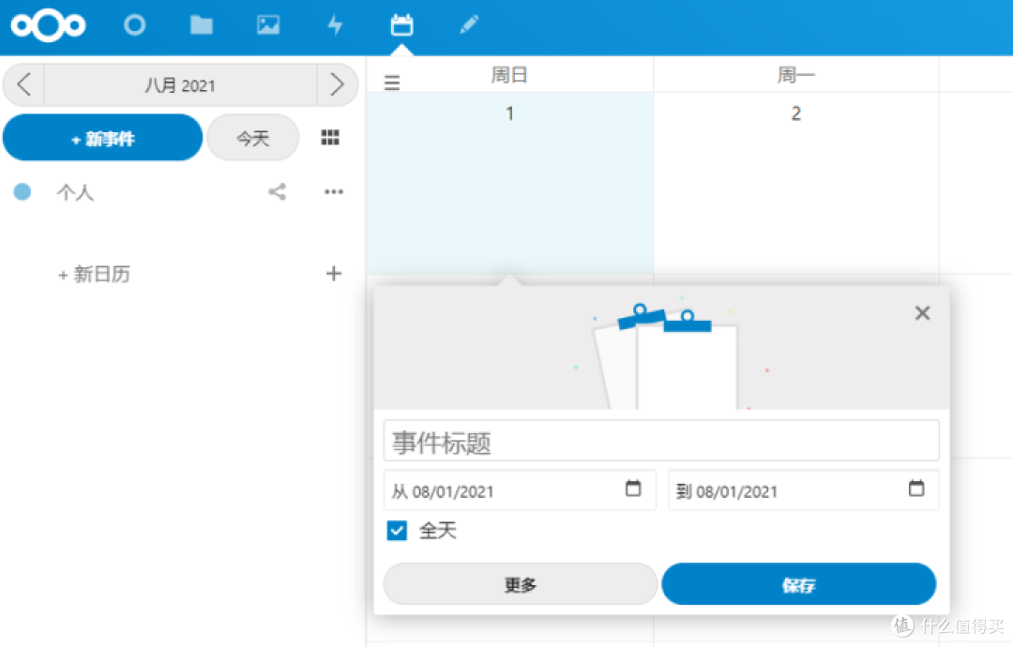The height and width of the screenshot is (647, 1013).
Task: Click the 事件标题 title input field
Action: (x=660, y=440)
